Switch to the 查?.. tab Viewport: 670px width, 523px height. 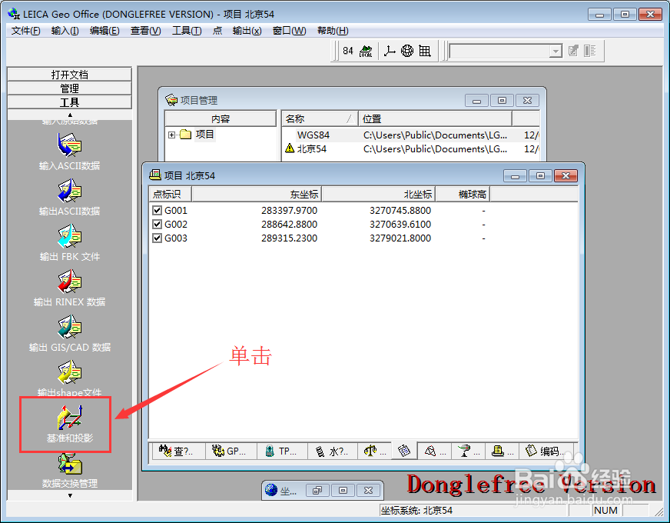point(178,451)
